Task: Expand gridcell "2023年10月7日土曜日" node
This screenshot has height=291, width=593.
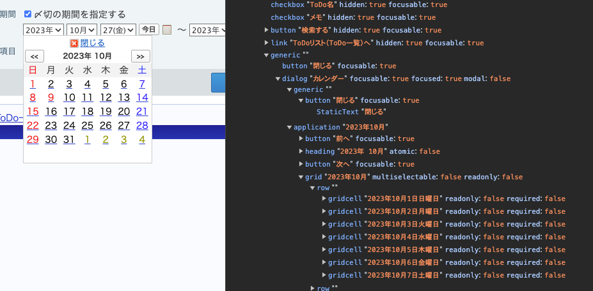Action: tap(324, 275)
